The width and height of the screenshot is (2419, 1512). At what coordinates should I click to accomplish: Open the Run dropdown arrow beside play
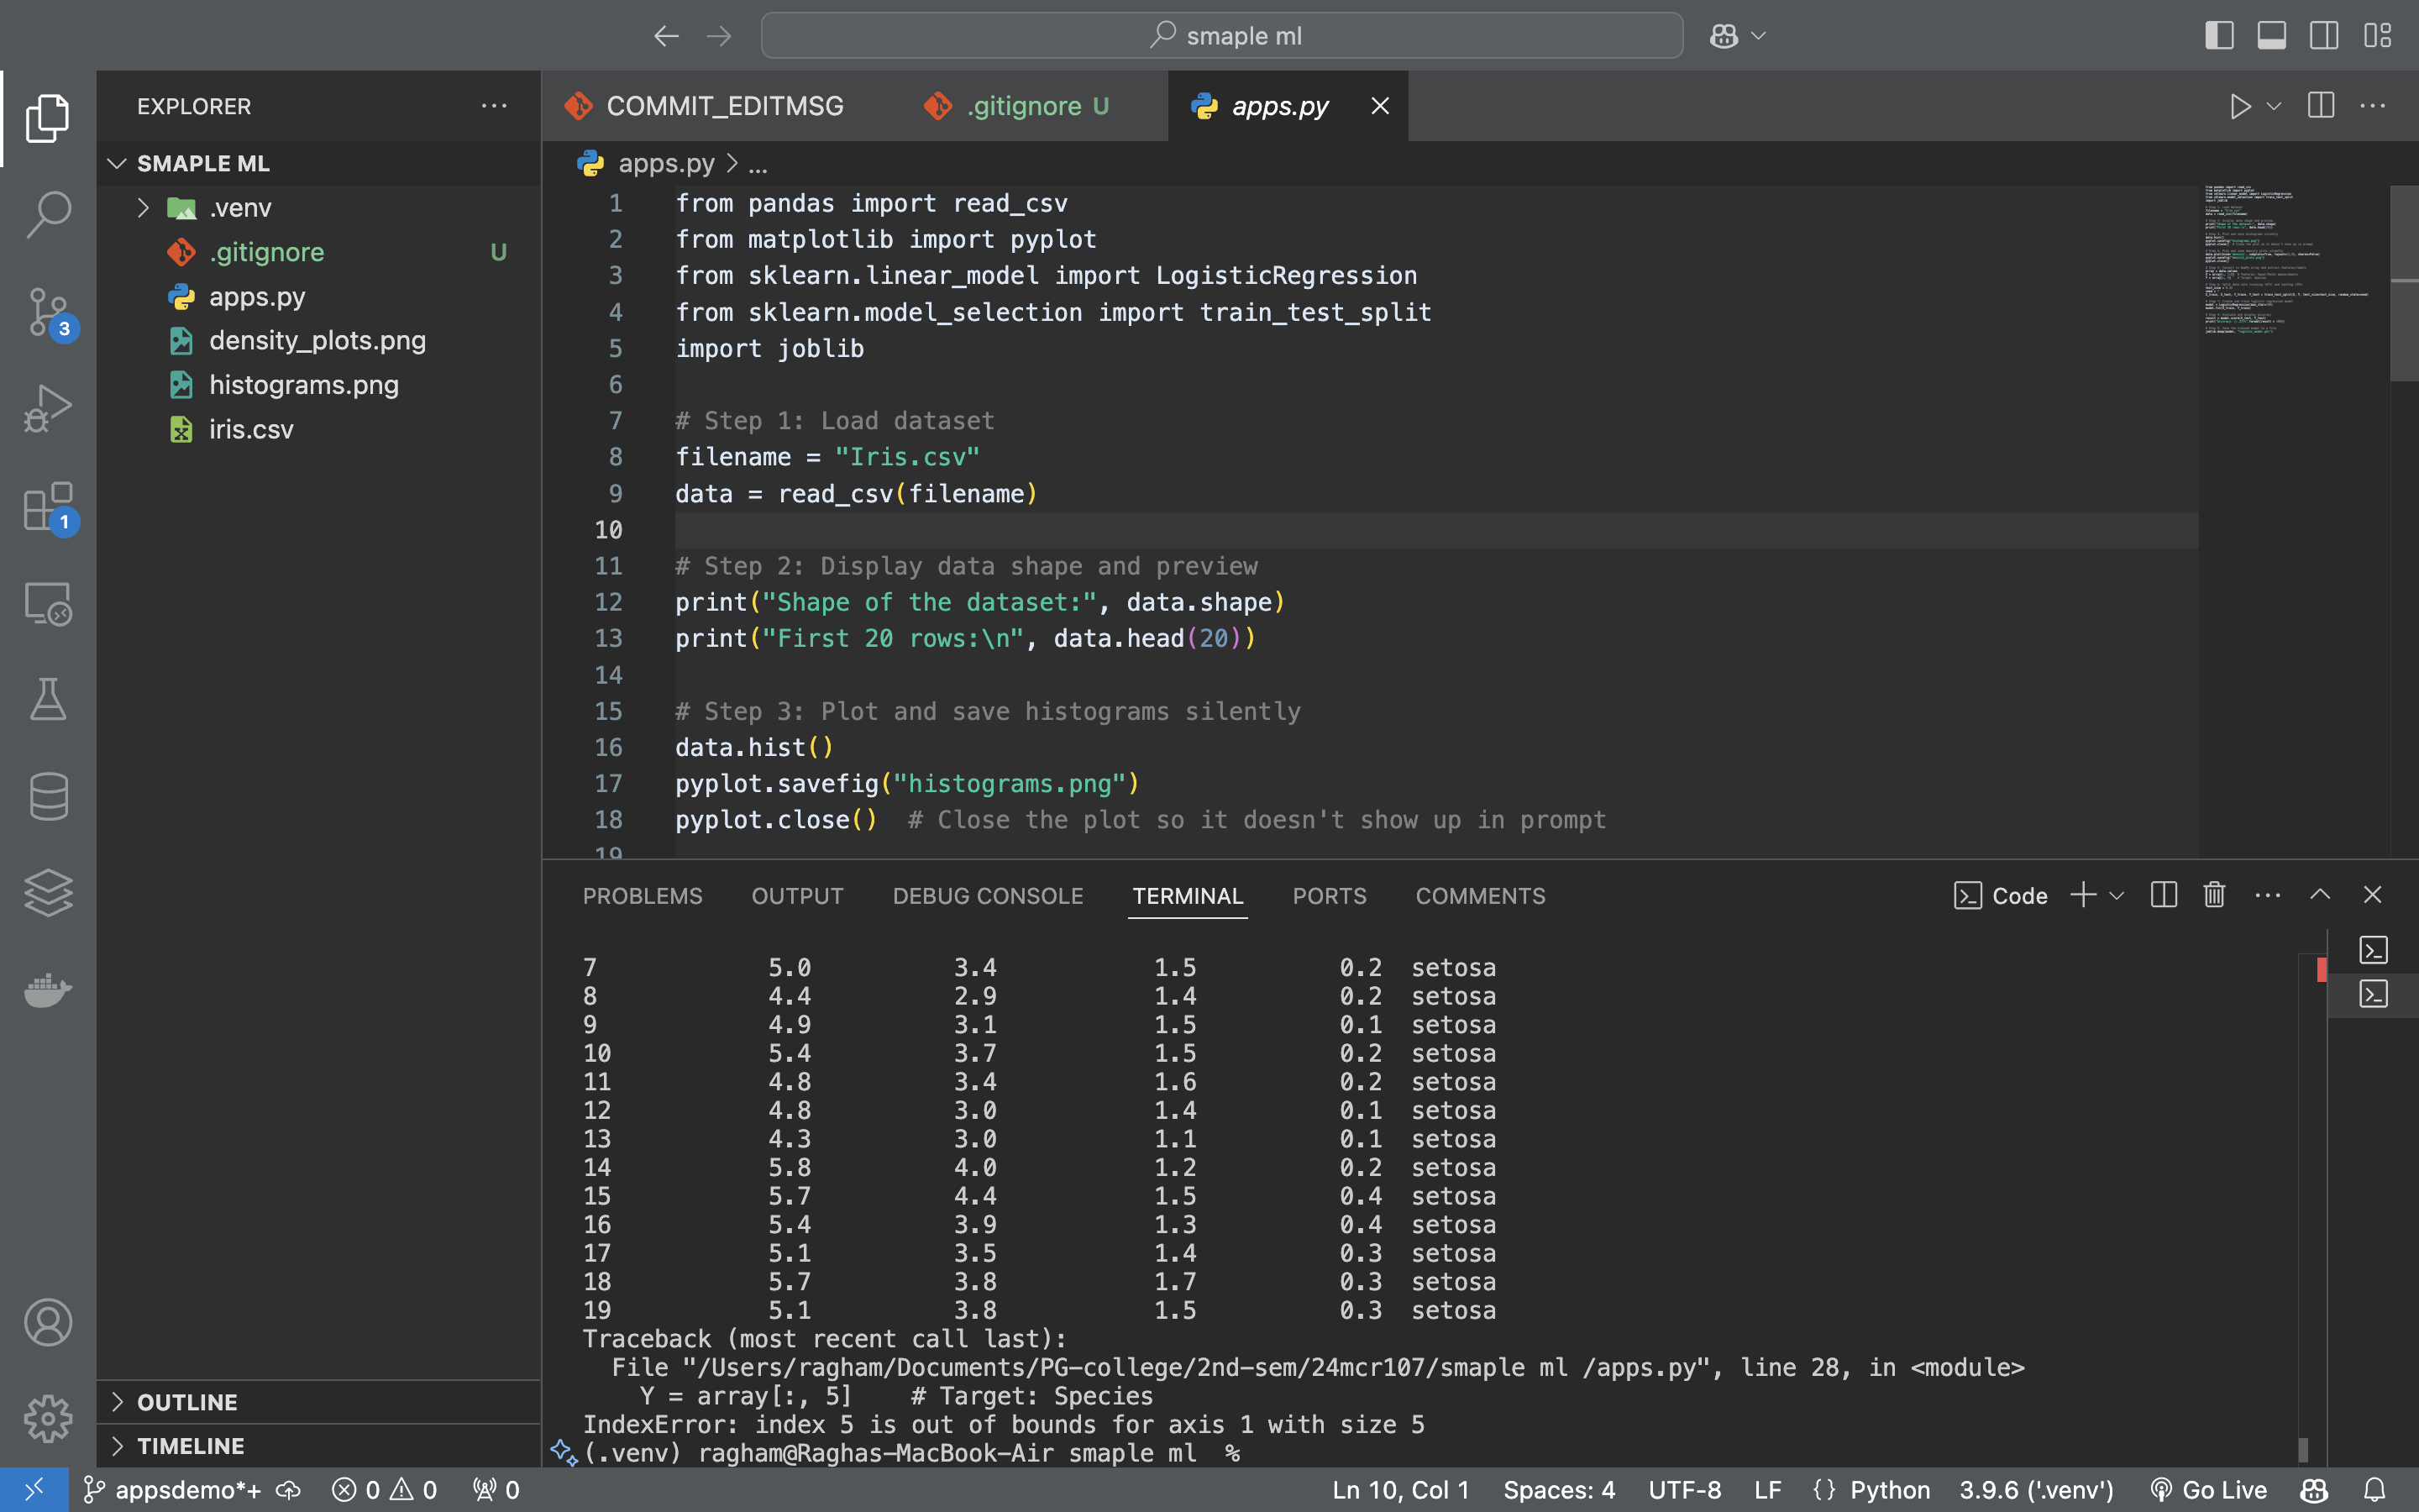coord(2274,106)
